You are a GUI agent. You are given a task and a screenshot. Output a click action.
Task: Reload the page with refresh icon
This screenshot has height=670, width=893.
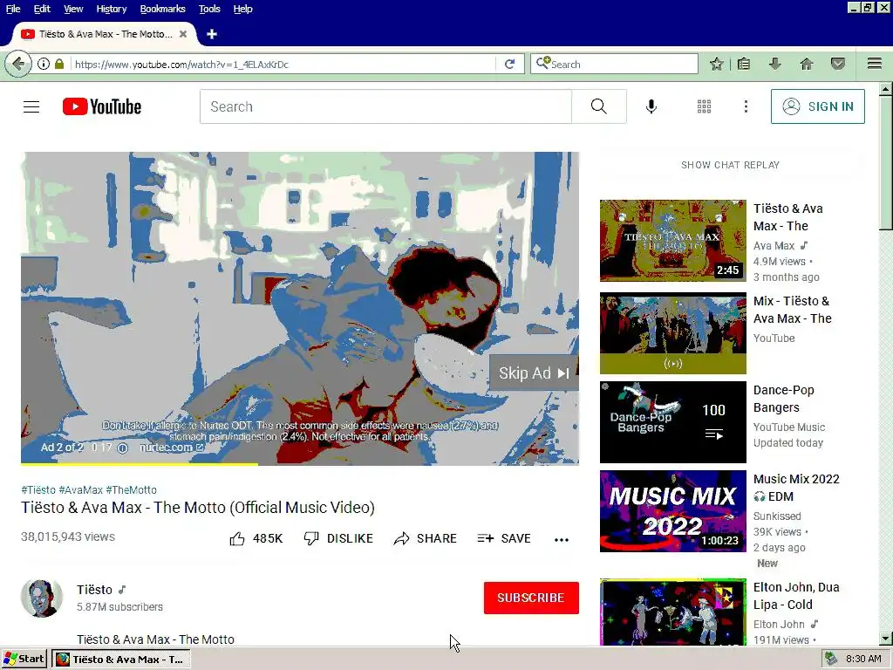click(509, 64)
